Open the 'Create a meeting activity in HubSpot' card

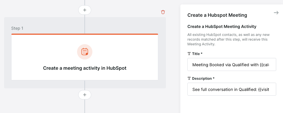[x=85, y=57]
